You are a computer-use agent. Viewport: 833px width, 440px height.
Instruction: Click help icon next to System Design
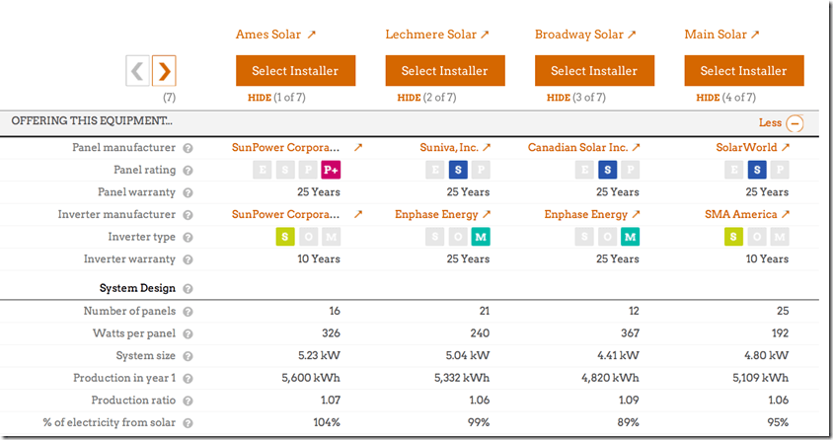pos(188,289)
